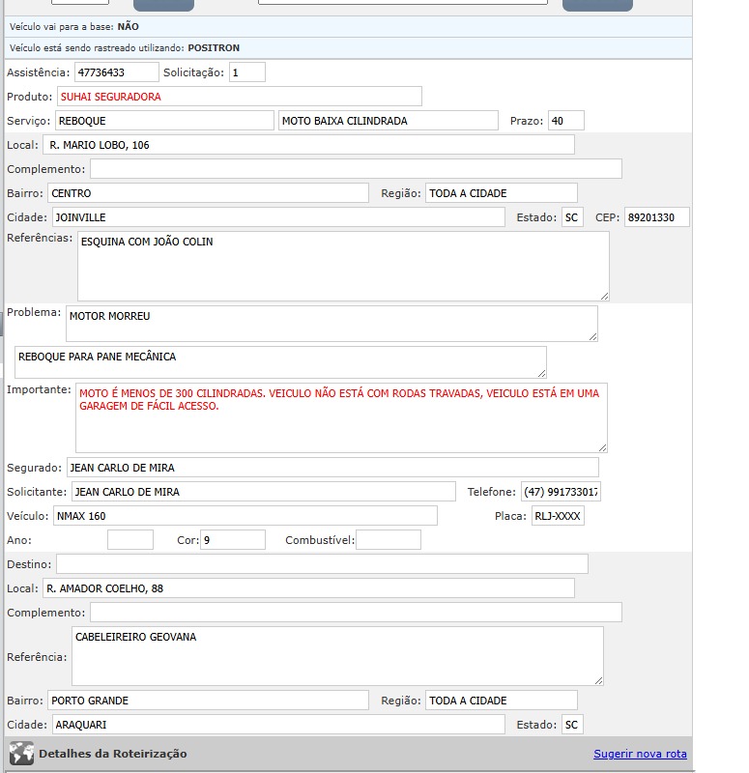Click the Assistência number field
The height and width of the screenshot is (773, 749).
pos(116,72)
